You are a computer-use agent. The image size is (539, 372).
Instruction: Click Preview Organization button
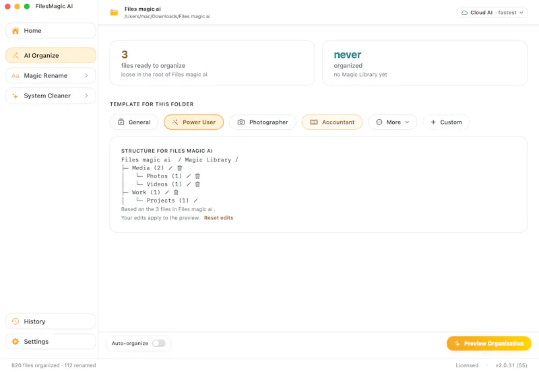pyautogui.click(x=489, y=344)
